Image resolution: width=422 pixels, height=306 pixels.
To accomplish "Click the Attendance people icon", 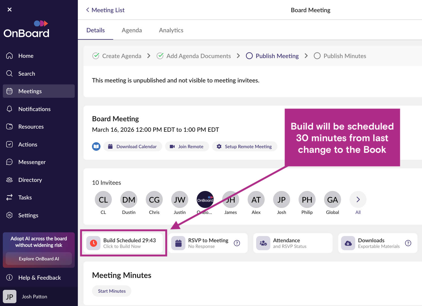I will coord(263,243).
